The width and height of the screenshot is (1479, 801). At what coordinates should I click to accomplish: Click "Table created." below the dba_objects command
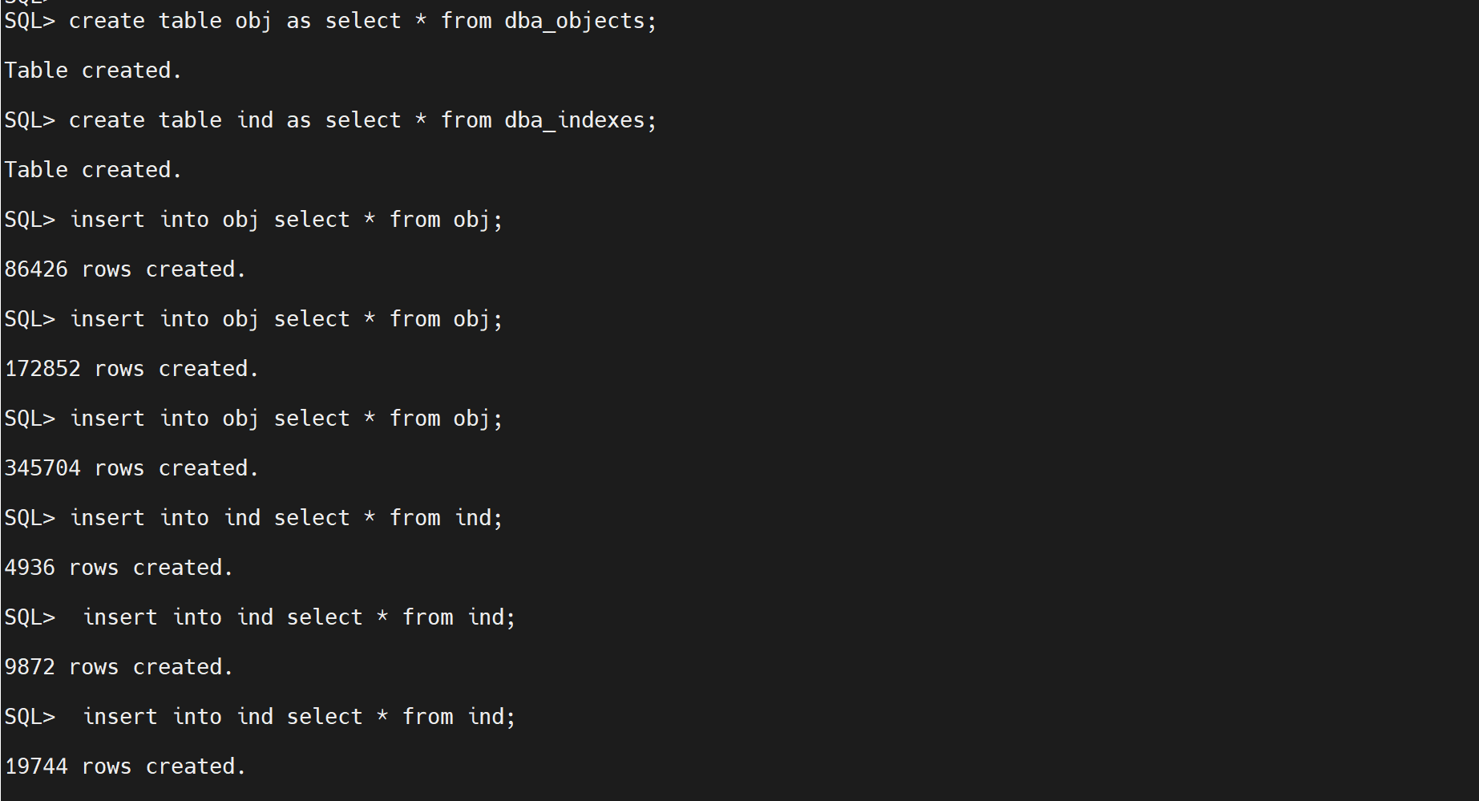(92, 71)
